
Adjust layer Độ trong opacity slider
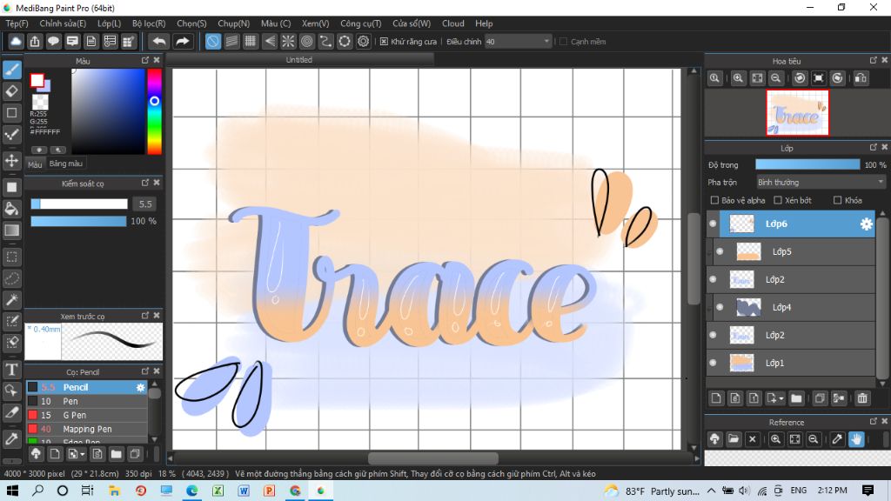click(x=807, y=164)
